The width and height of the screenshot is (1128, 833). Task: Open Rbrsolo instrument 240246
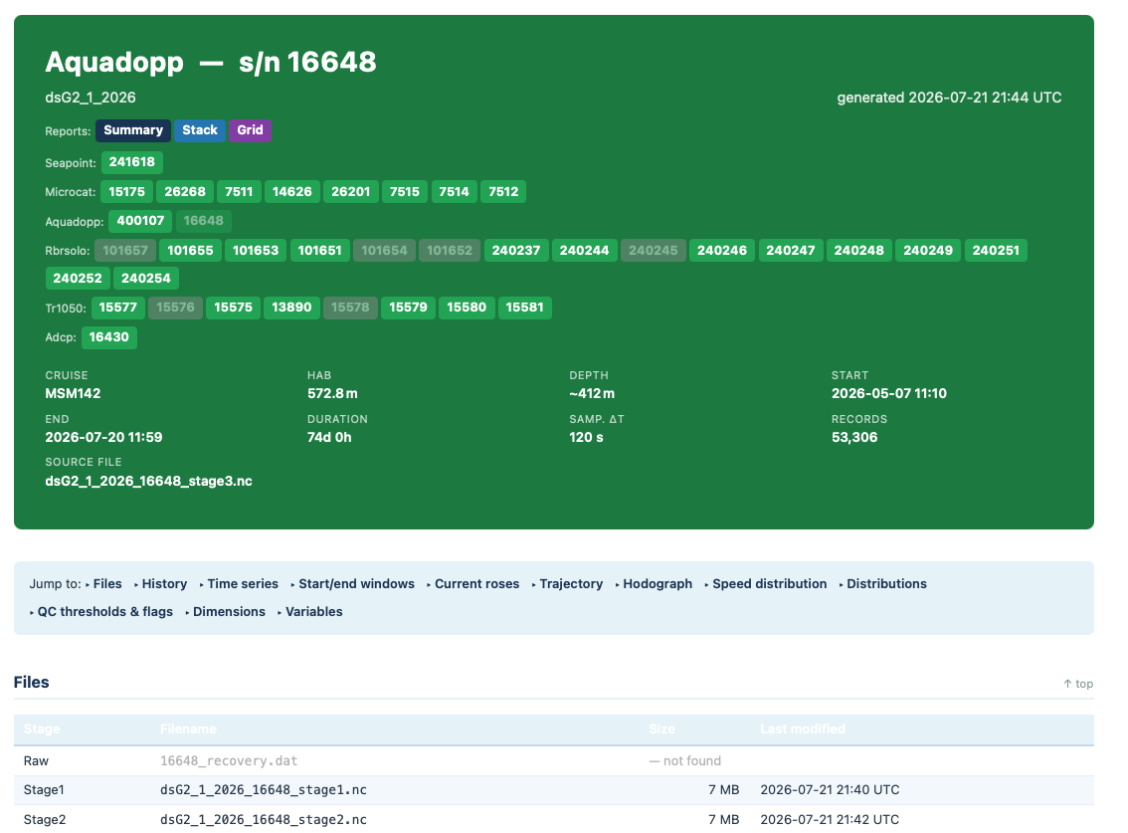pos(721,251)
